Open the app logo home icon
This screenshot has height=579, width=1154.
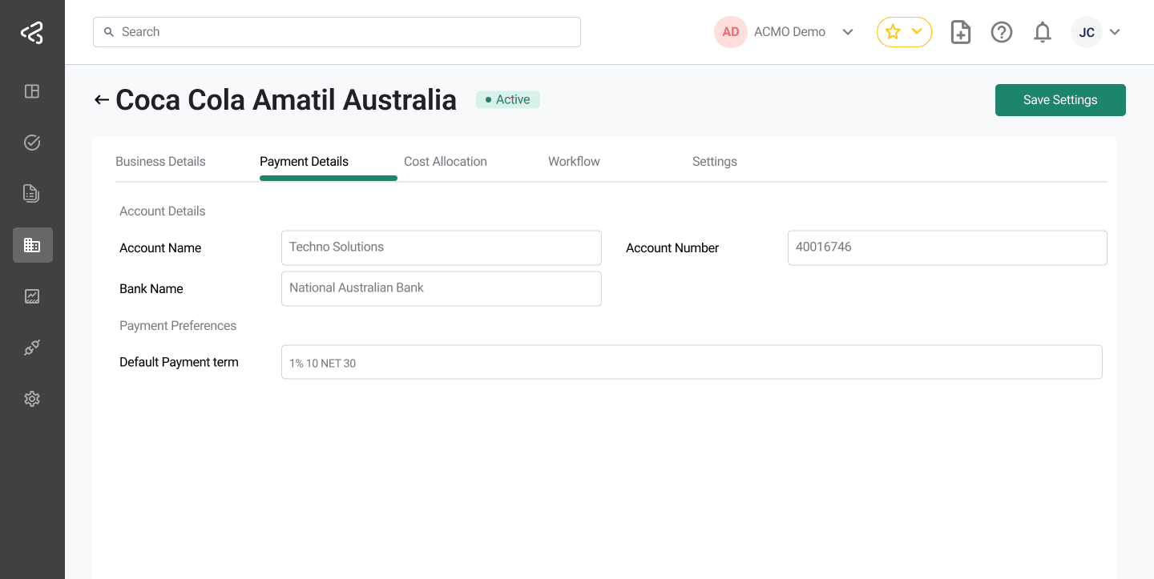click(32, 33)
